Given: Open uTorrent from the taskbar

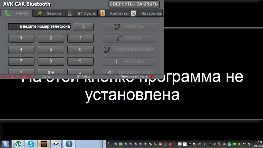Looking at the screenshot, I should pos(18,144).
